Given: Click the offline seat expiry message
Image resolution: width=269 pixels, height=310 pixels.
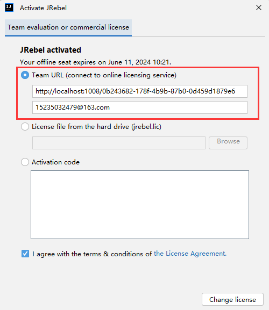Looking at the screenshot, I should pos(95,62).
